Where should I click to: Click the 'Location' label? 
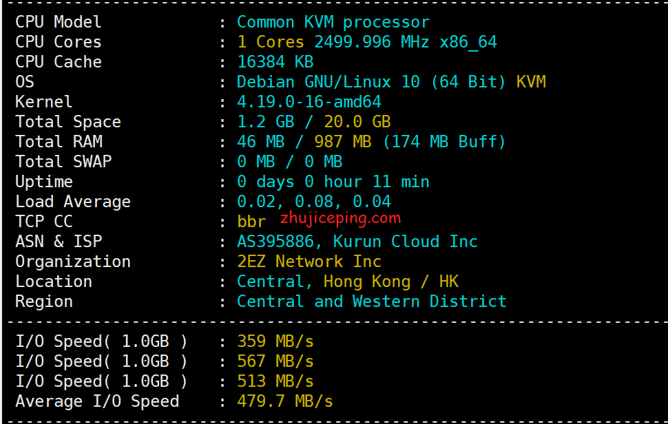pyautogui.click(x=54, y=282)
